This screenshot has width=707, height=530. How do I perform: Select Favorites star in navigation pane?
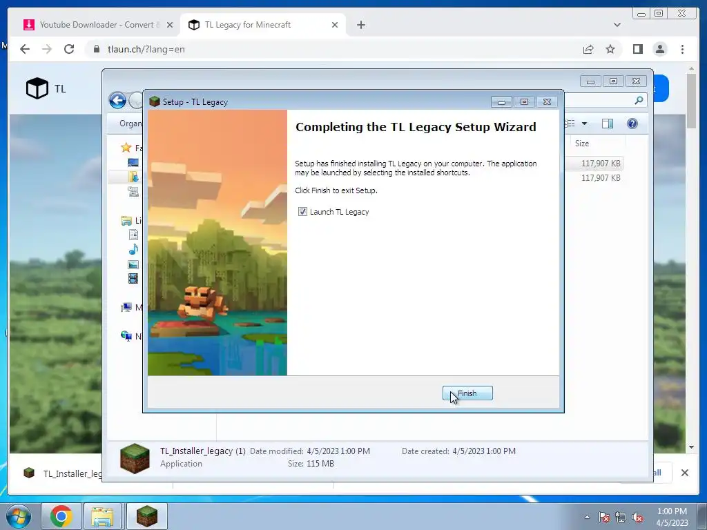pos(126,148)
